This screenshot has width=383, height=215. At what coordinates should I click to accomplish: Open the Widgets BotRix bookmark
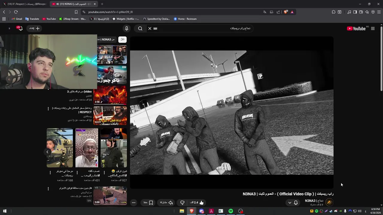126,19
